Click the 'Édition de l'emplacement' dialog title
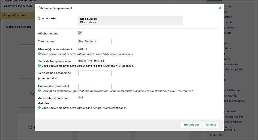Screen dimensions: 258x140 [55, 8]
